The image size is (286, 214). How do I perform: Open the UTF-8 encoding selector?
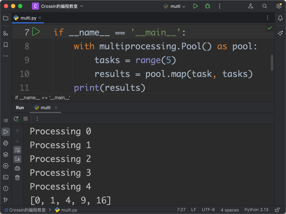point(208,210)
